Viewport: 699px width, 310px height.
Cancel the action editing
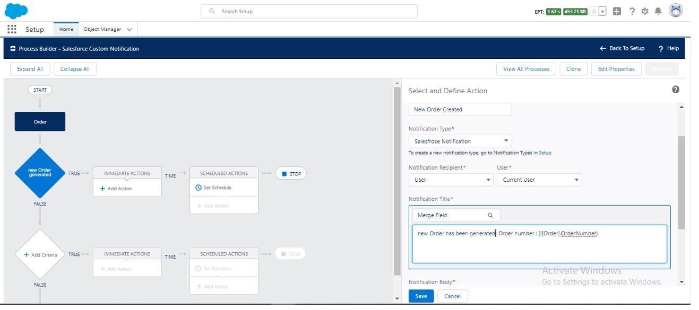click(x=452, y=296)
